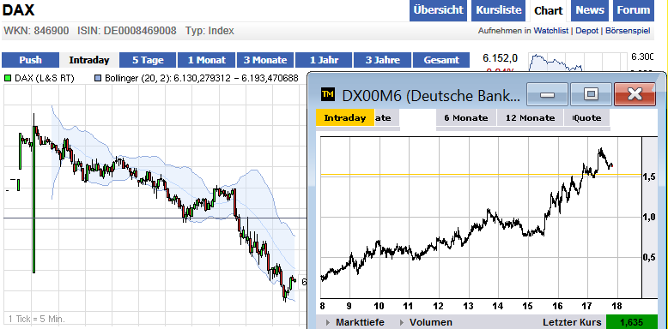This screenshot has height=329, width=668.
Task: Click the partially hidden tab next to Intraday
Action: [x=387, y=117]
